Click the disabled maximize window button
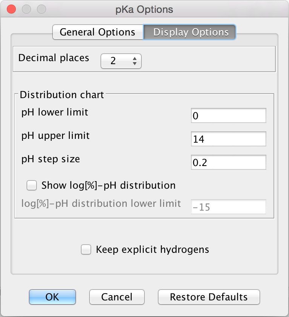Viewport: 289px width, 317px height. [41, 9]
